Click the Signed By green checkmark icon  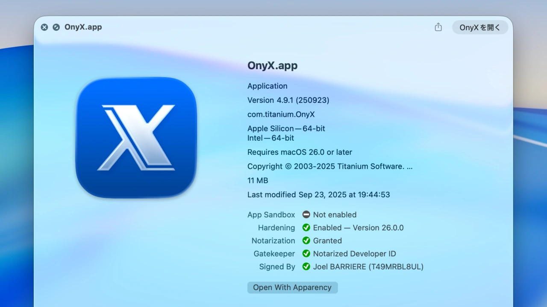(306, 266)
